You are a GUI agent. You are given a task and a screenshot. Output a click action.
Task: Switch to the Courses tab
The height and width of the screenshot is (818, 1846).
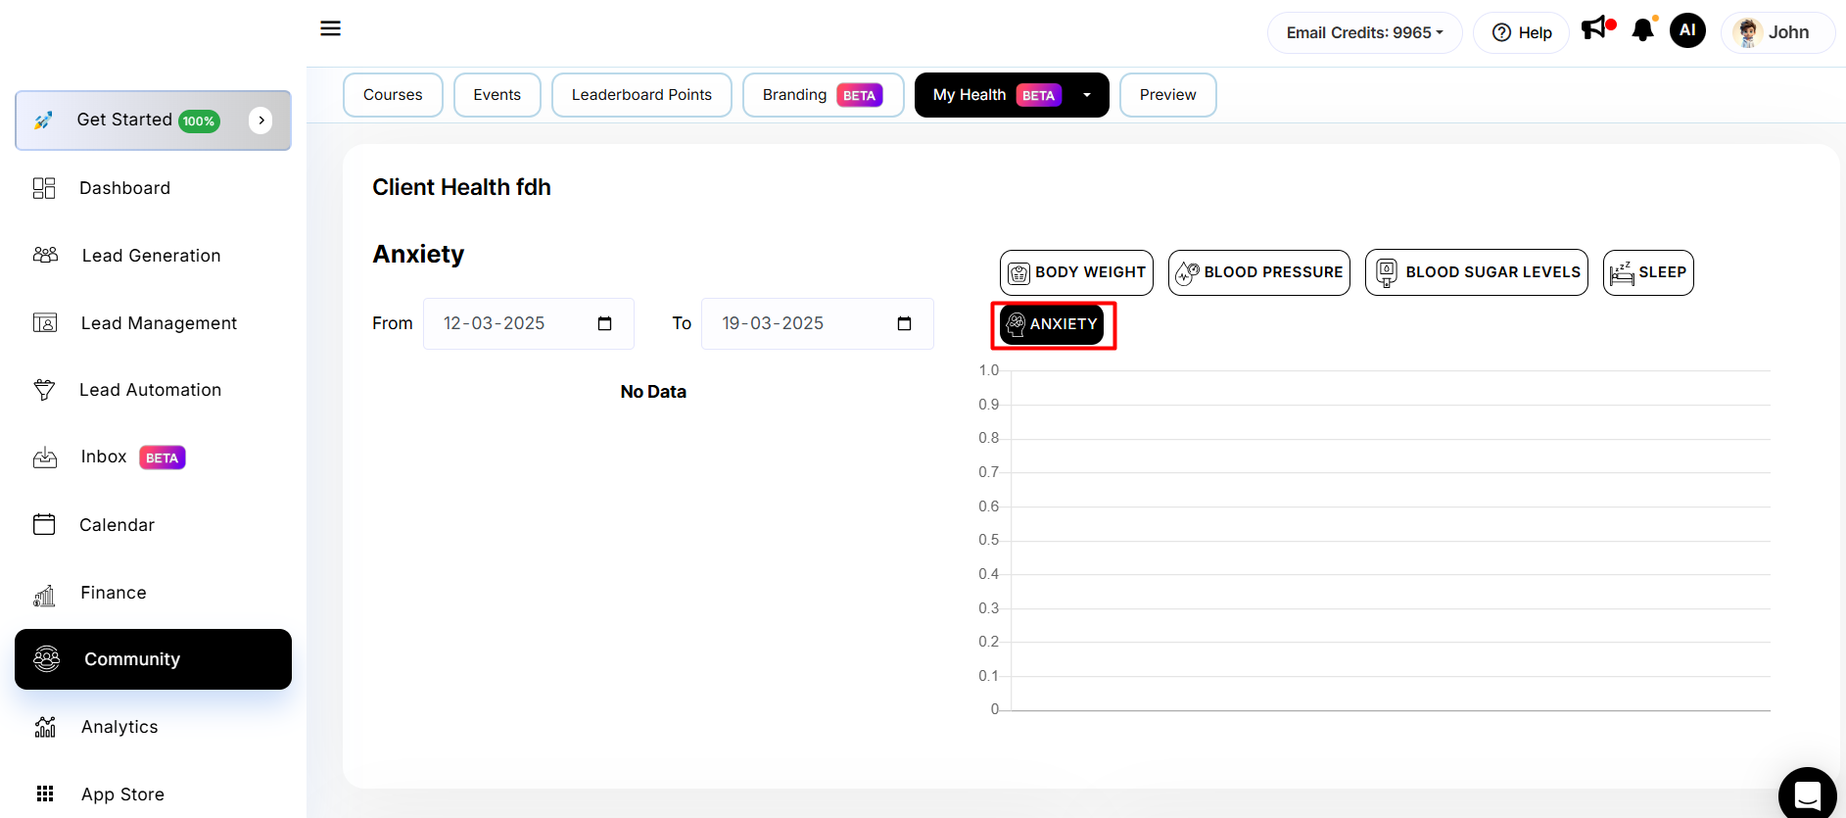(x=393, y=95)
